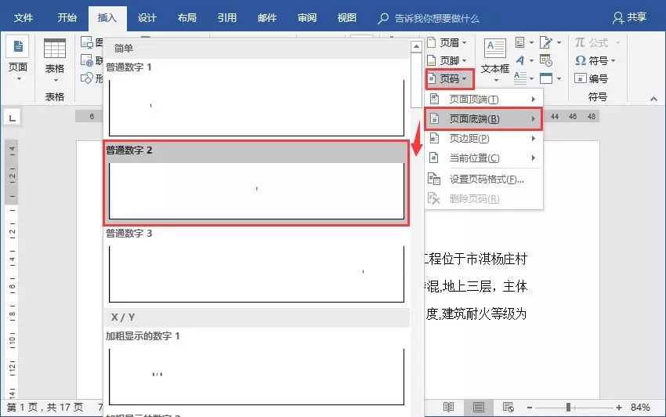The image size is (666, 417).
Task: Expand the Signature Line dropdown arrow
Action: pos(559,42)
